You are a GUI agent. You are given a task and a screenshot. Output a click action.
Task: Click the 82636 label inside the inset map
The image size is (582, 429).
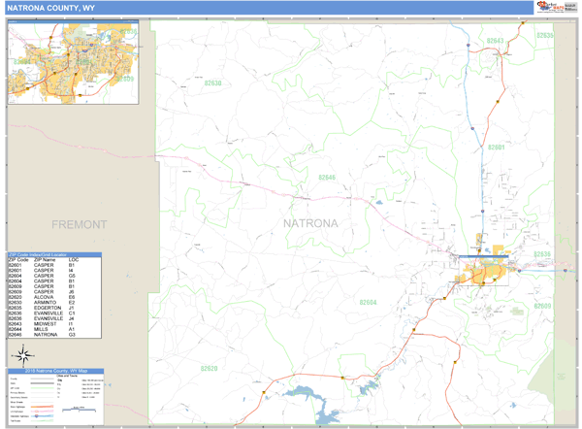[128, 32]
